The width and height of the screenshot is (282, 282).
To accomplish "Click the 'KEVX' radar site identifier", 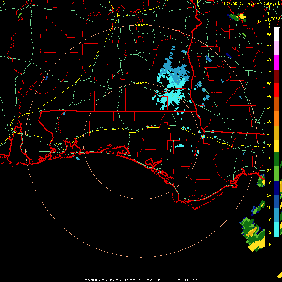I will point(150,280).
